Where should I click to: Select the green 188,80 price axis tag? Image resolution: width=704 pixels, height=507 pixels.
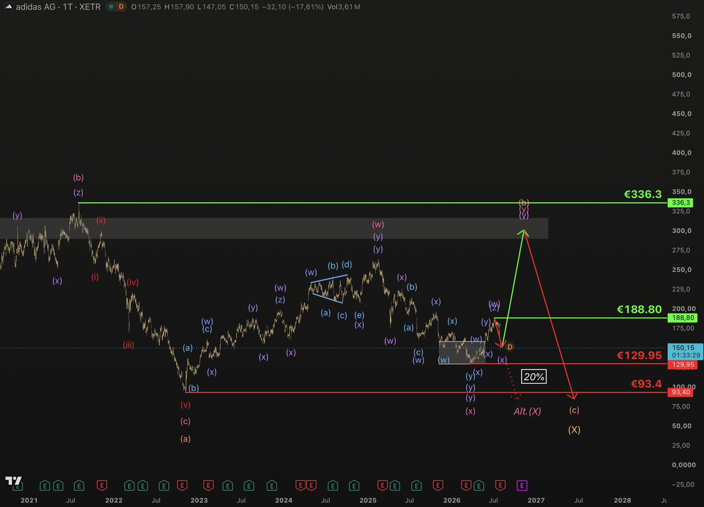click(x=682, y=318)
